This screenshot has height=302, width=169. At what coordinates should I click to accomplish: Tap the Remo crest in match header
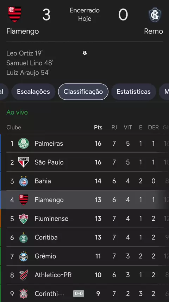pos(155,15)
